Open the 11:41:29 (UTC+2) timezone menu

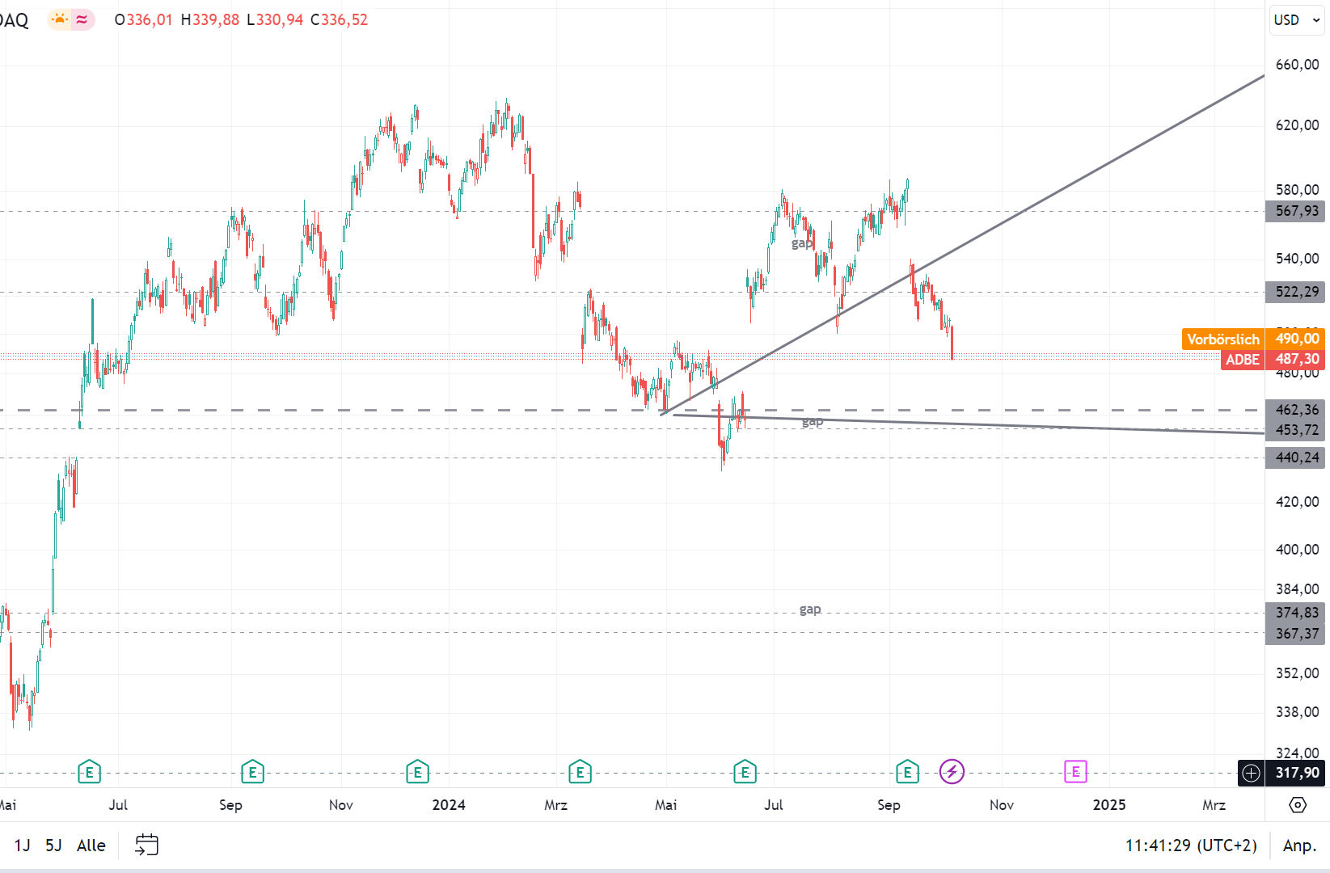click(x=1190, y=845)
